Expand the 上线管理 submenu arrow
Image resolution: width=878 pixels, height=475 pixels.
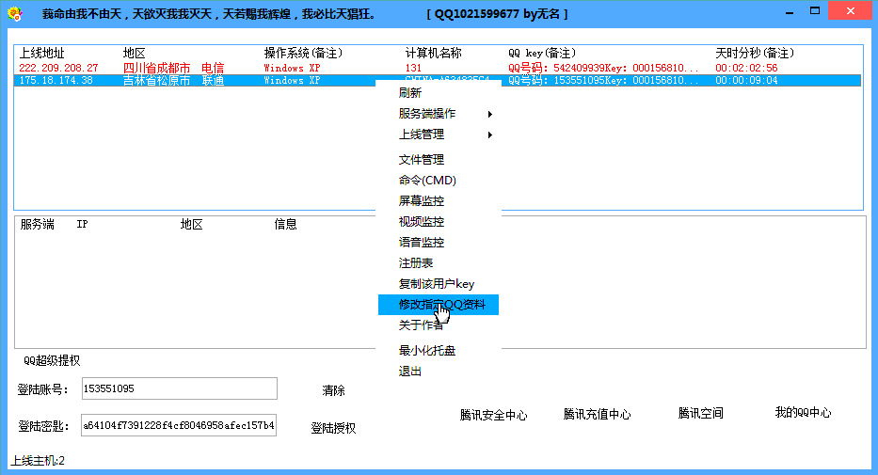click(490, 135)
